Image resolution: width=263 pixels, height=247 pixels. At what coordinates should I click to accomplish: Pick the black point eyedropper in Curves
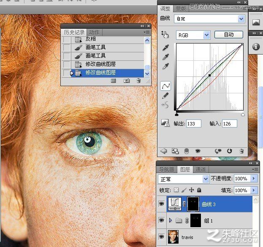click(165, 47)
